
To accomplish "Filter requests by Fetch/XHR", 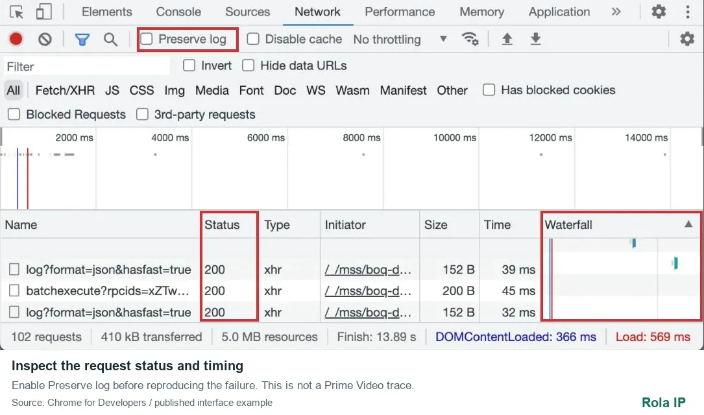I will 65,90.
